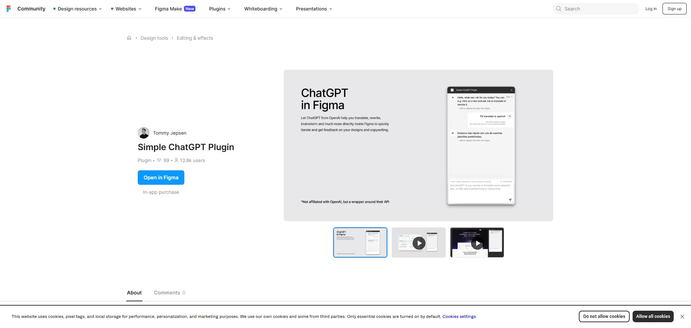Click the home breadcrumb icon
This screenshot has height=328, width=691.
tap(129, 38)
